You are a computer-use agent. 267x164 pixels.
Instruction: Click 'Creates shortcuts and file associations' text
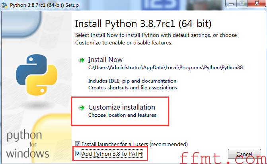tap(133, 88)
